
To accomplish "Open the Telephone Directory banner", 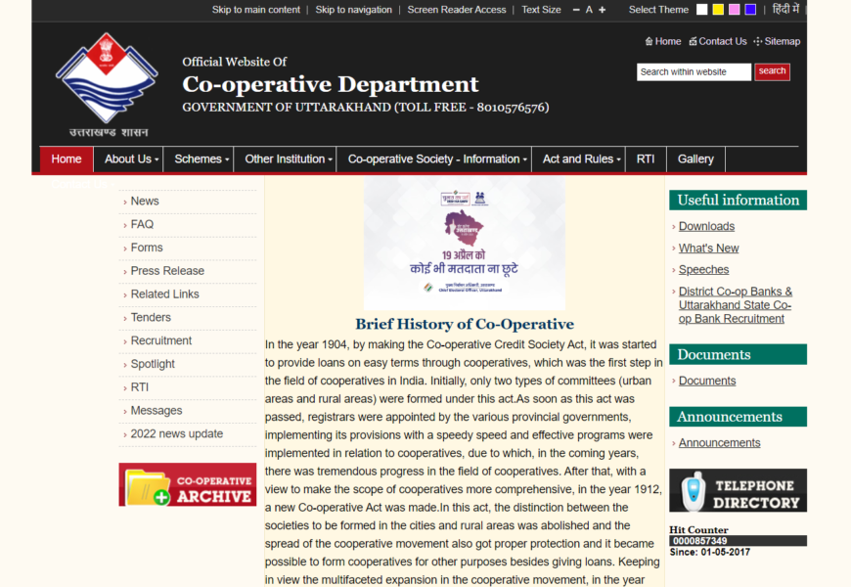I will [738, 491].
